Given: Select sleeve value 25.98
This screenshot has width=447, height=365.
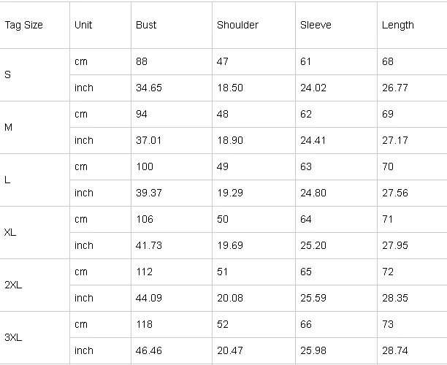Looking at the screenshot, I should click(x=313, y=350).
